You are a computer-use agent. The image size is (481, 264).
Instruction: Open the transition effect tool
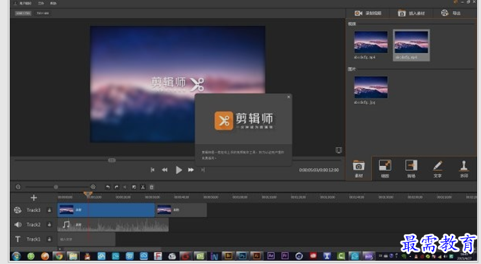[x=411, y=169]
